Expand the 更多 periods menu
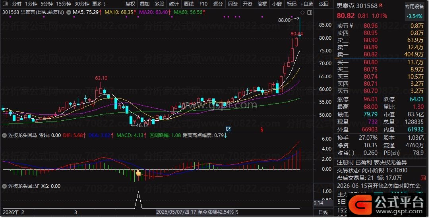This screenshot has width=430, height=218. (x=99, y=4)
